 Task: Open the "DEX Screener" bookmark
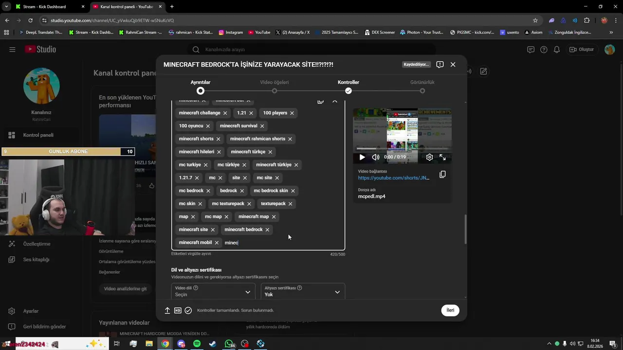[x=379, y=33]
